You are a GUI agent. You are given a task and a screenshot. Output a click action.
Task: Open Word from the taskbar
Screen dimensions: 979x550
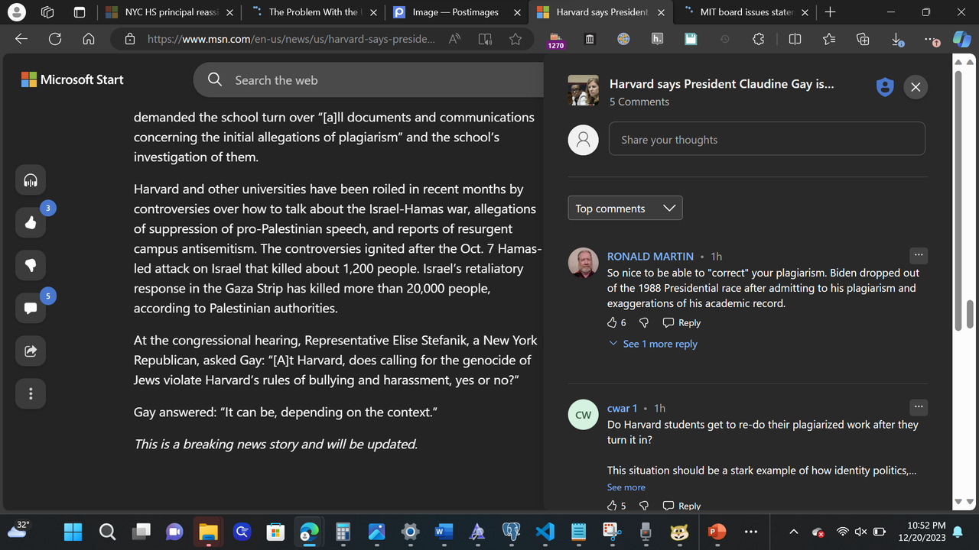pyautogui.click(x=444, y=532)
